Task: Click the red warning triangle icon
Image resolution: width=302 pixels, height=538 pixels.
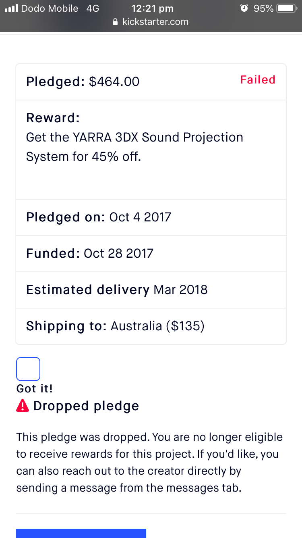Action: (23, 405)
